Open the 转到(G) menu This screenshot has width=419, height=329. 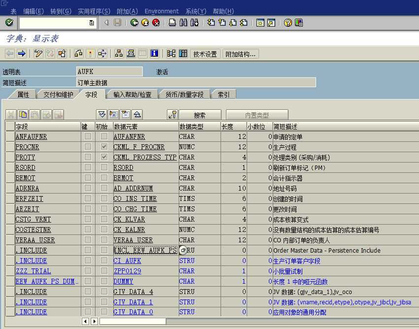[61, 11]
